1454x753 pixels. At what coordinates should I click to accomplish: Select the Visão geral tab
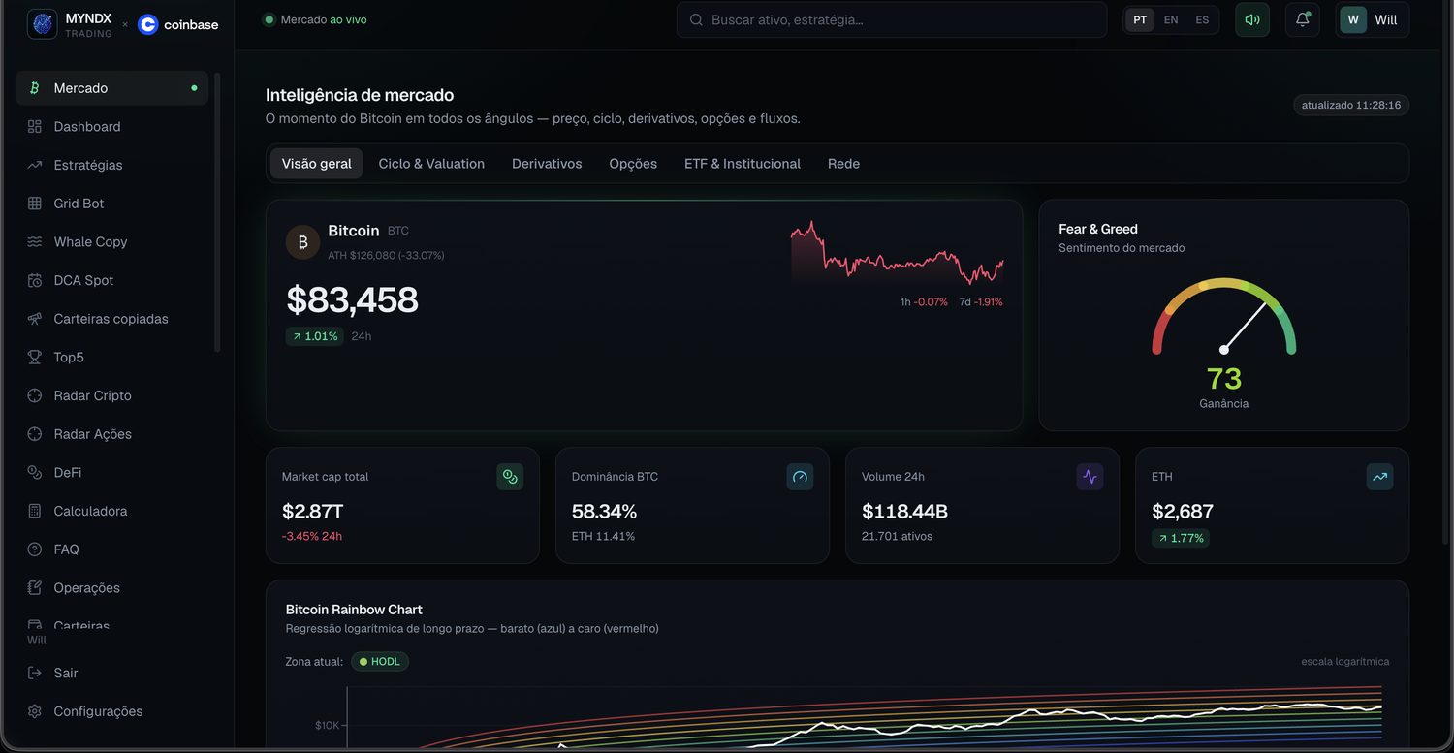click(x=317, y=164)
